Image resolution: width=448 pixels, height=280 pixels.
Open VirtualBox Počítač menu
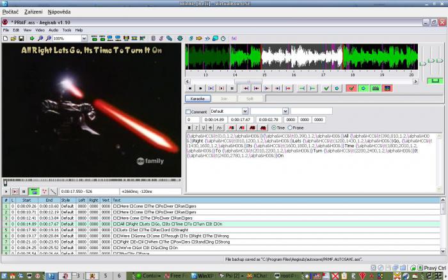pos(10,12)
